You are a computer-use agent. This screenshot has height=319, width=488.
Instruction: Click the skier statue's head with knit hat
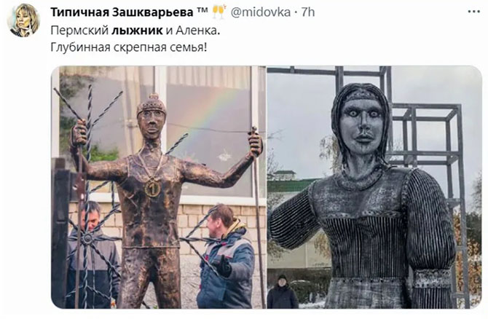click(151, 117)
